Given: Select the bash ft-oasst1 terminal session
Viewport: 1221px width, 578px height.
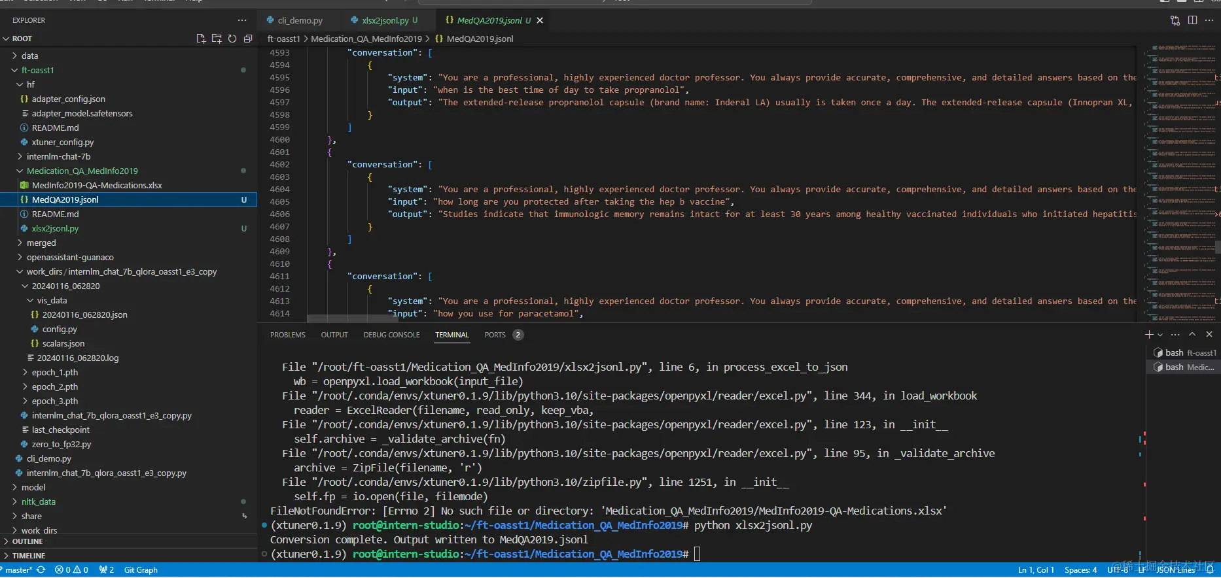Looking at the screenshot, I should [1185, 352].
